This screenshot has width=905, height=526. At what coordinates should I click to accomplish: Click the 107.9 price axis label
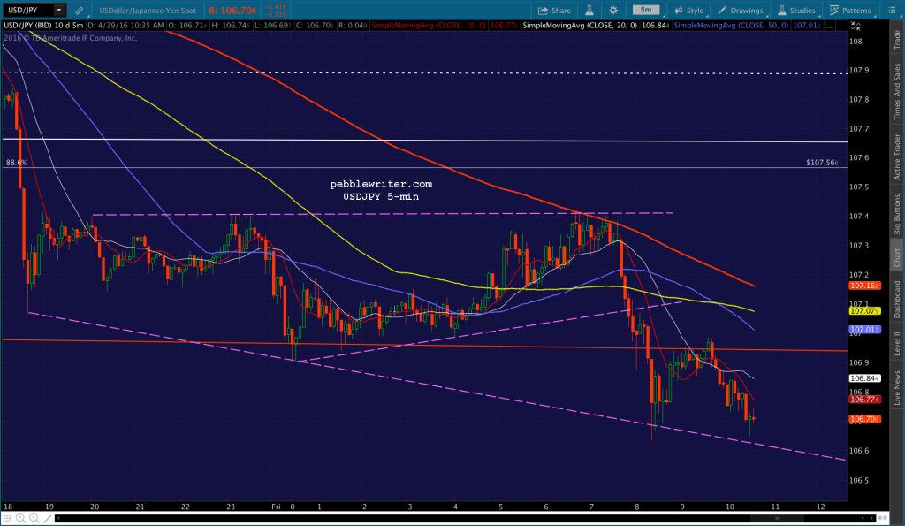point(859,71)
